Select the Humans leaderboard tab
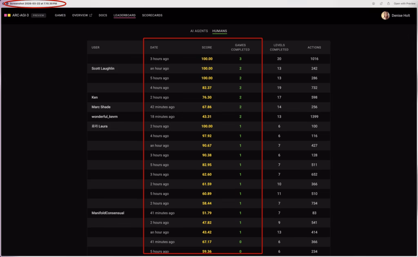The image size is (418, 257). pos(220,31)
